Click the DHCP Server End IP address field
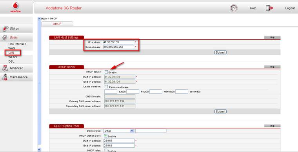 [120, 82]
